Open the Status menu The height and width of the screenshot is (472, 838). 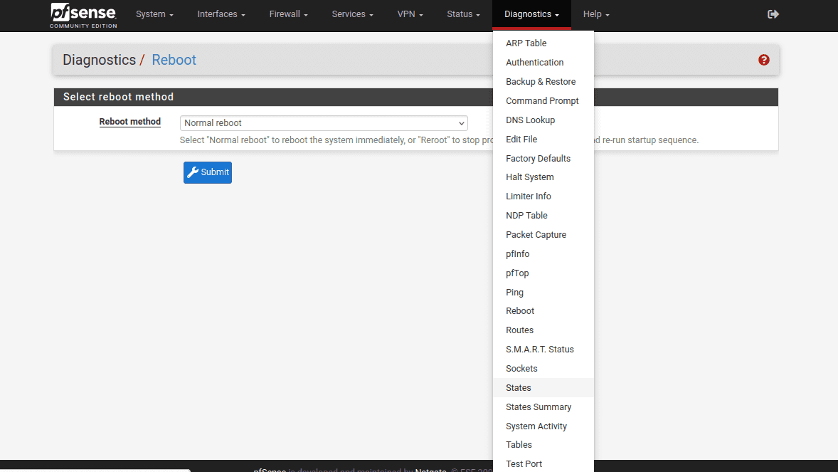463,14
